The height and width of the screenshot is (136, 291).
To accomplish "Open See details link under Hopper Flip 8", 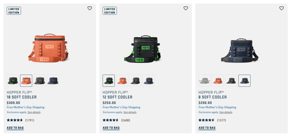I will [x=226, y=112].
